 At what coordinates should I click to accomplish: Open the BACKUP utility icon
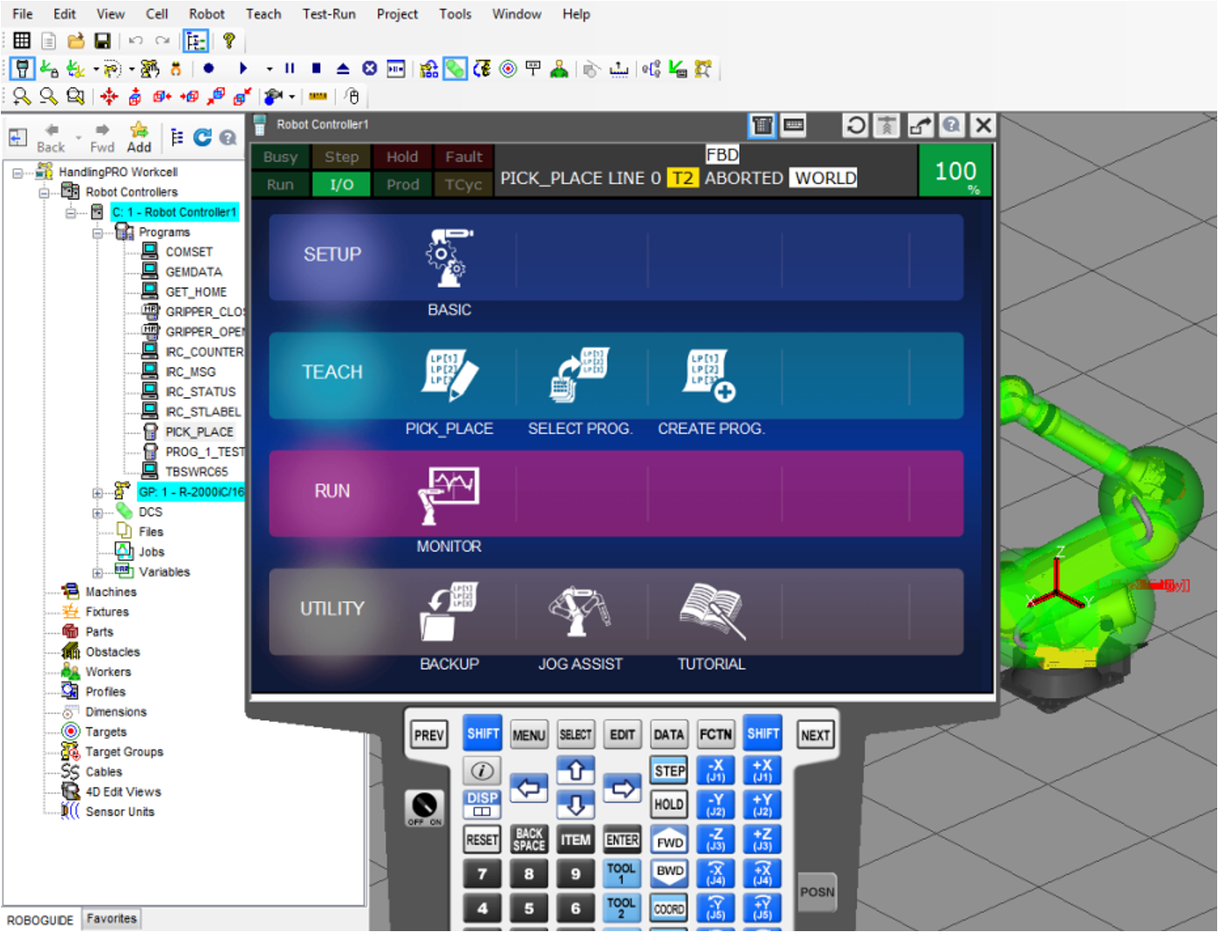tap(449, 613)
